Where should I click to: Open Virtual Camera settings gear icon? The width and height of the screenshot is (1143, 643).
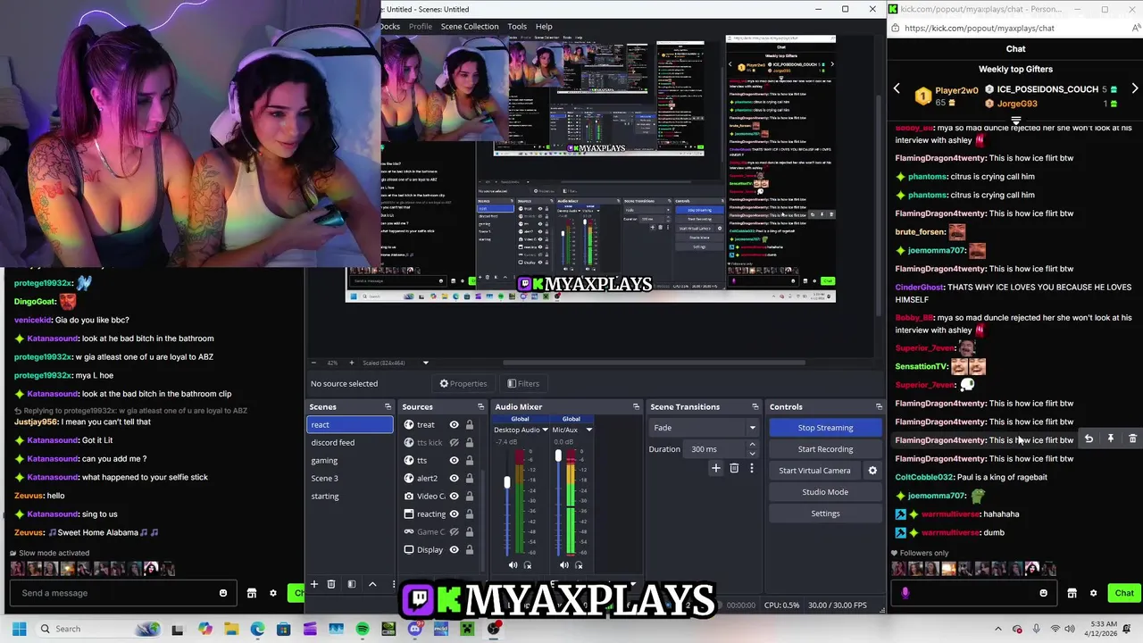coord(872,471)
